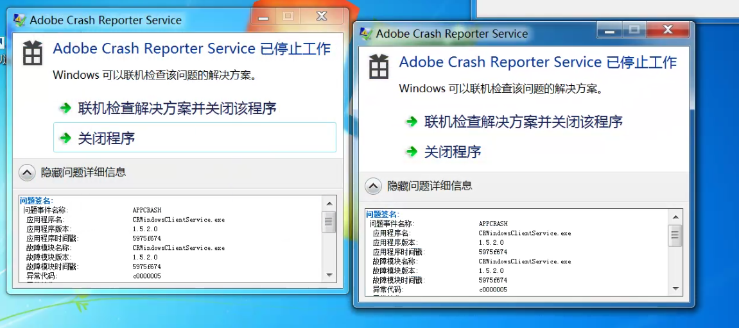Screen dimensions: 739x328
Task: Click '关闭程序' in the left crash dialog
Action: point(195,137)
